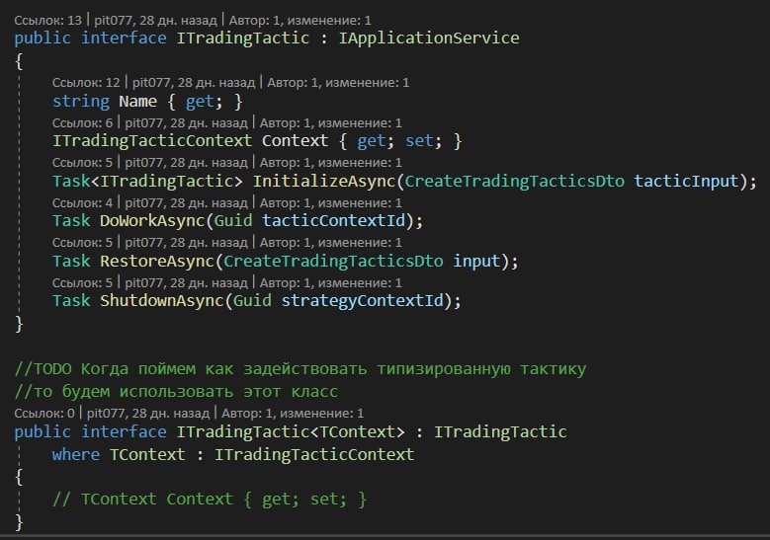
Task: Click 'pit077, 28 дн. назад' next to 'Ссылок: 0'
Action: tap(148, 413)
